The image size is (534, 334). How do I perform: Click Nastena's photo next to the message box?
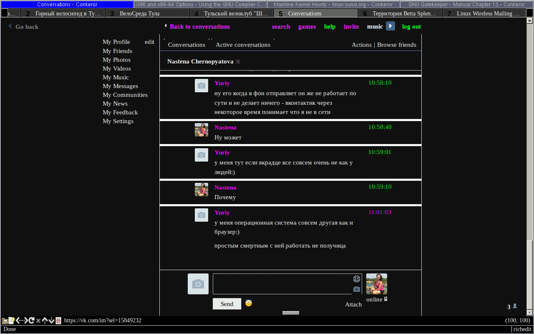tap(377, 284)
